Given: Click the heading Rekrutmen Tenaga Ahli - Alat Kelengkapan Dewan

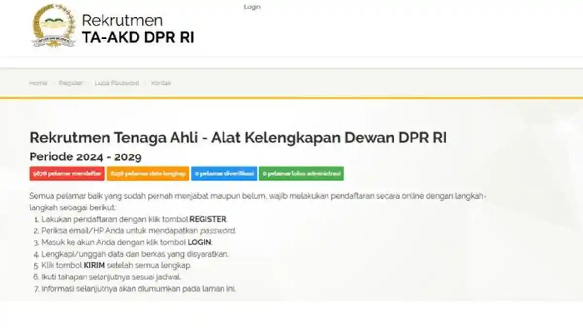Looking at the screenshot, I should [238, 138].
